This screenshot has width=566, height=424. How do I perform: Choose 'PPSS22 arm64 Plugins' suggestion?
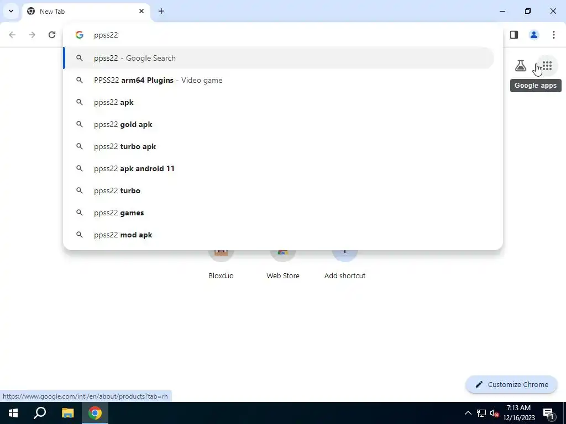tap(279, 80)
